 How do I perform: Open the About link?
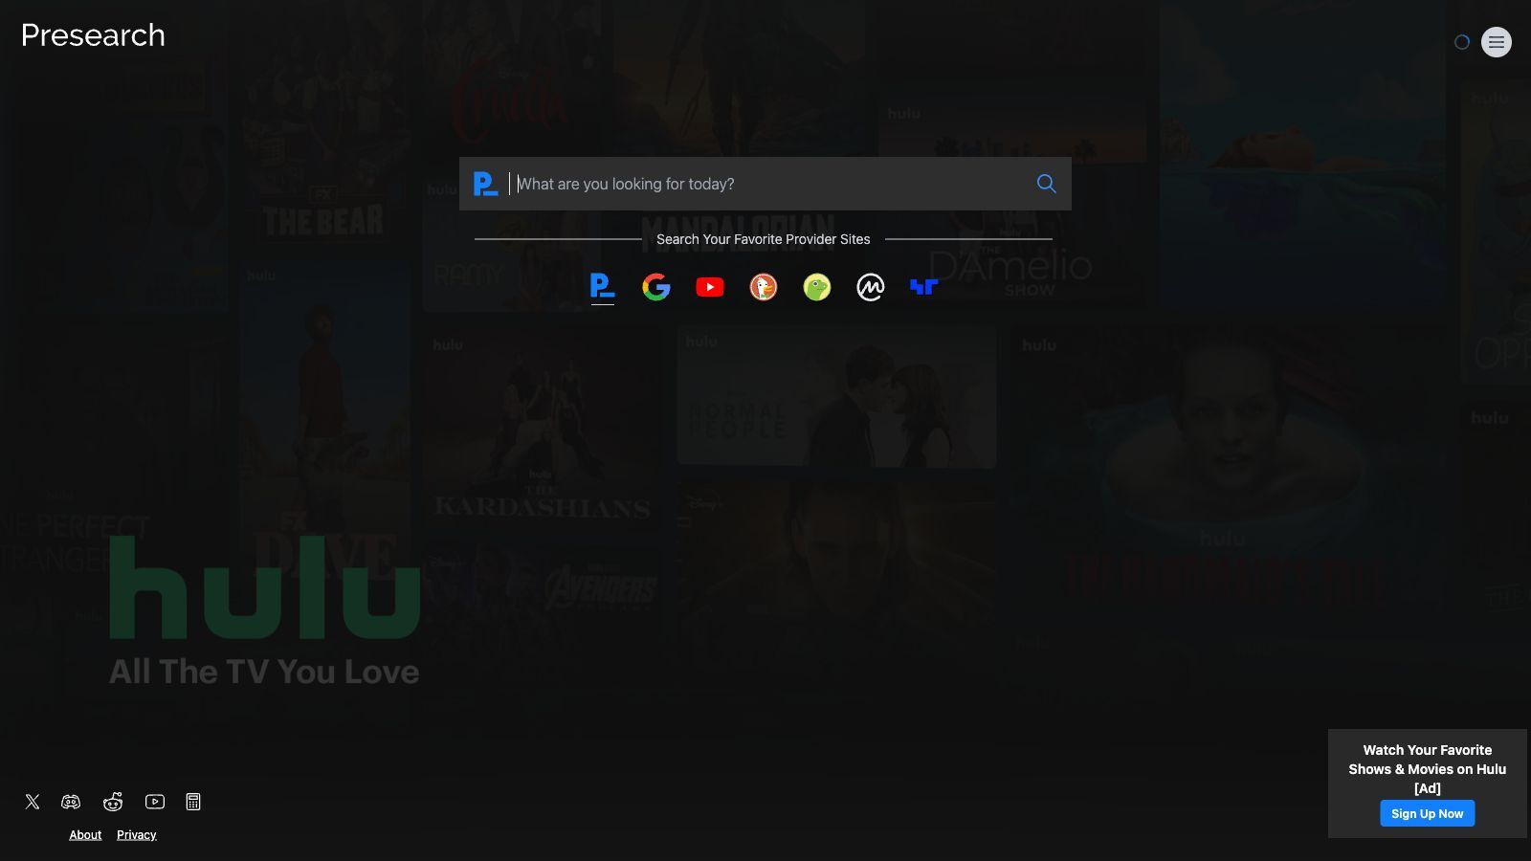coord(85,835)
